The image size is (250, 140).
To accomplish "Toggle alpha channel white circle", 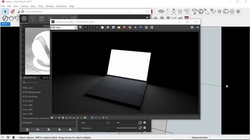I will [102, 28].
